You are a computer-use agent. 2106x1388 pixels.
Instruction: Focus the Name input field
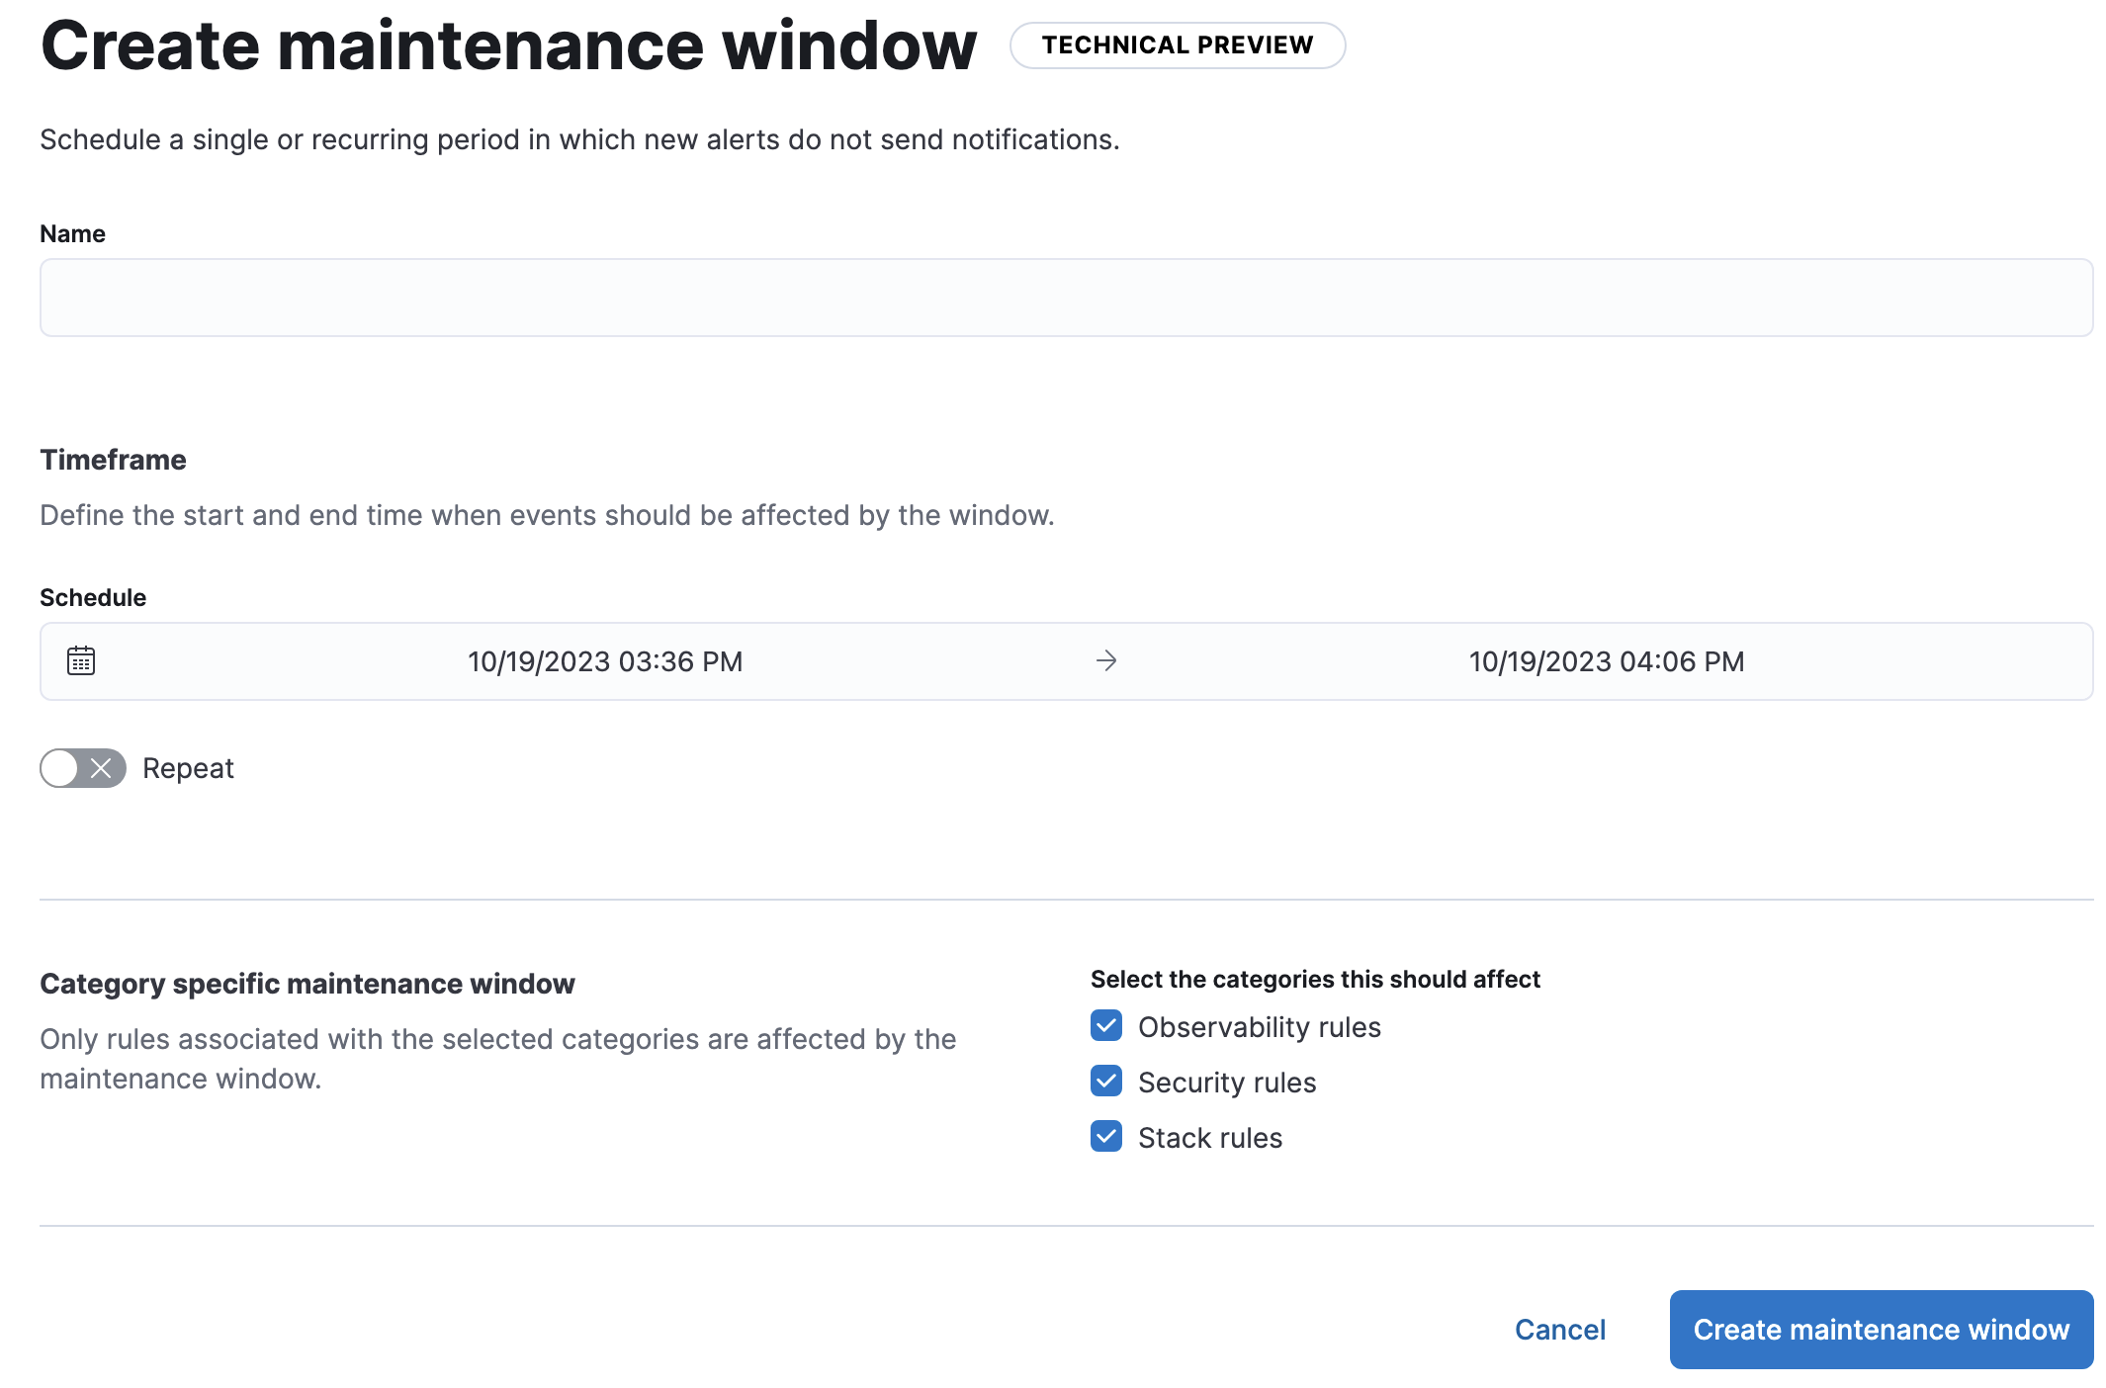(x=1066, y=298)
